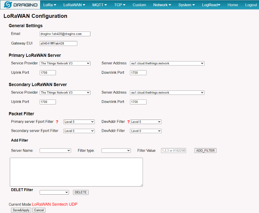Open Secondary server Service Provider dropdown
This screenshot has height=213, width=259.
click(x=65, y=93)
